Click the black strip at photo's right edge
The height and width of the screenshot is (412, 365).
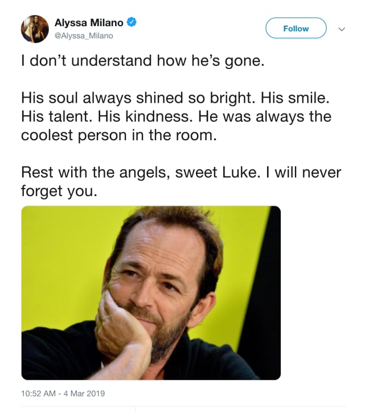[265, 289]
